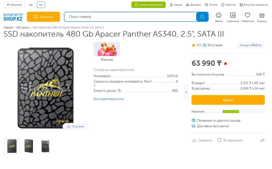Click the search magnifier icon

click(202, 17)
